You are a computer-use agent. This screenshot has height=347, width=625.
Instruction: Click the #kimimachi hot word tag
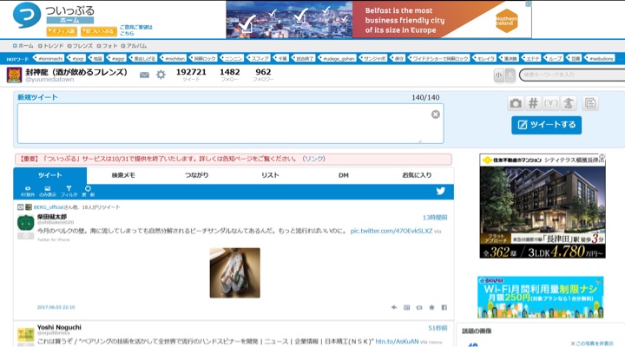49,59
